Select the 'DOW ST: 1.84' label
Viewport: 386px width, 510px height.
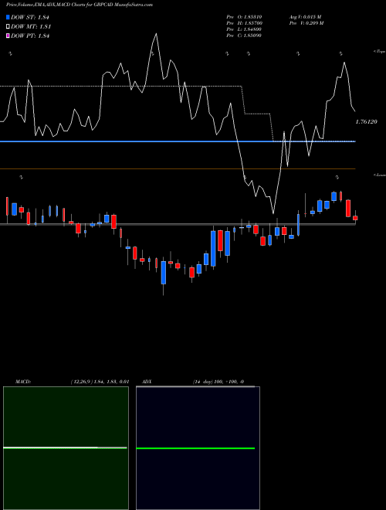(x=30, y=17)
